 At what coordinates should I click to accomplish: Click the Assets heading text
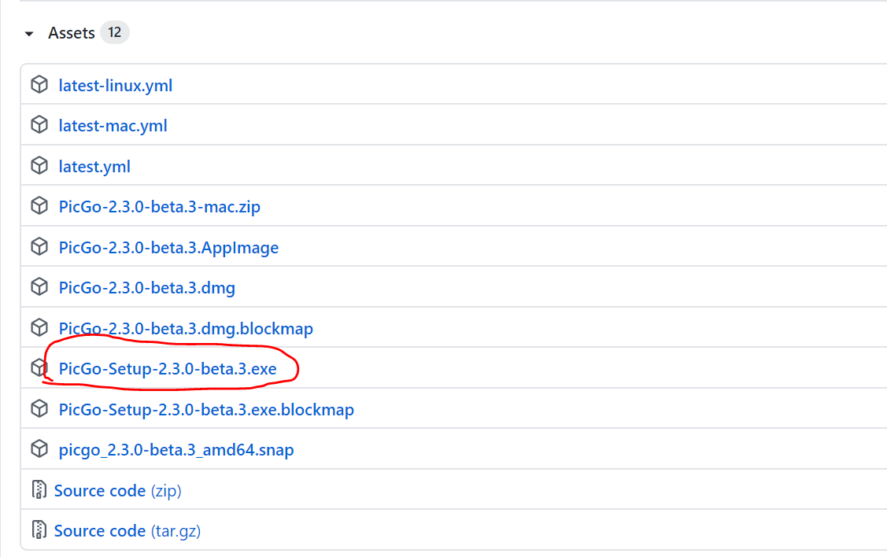pyautogui.click(x=72, y=33)
